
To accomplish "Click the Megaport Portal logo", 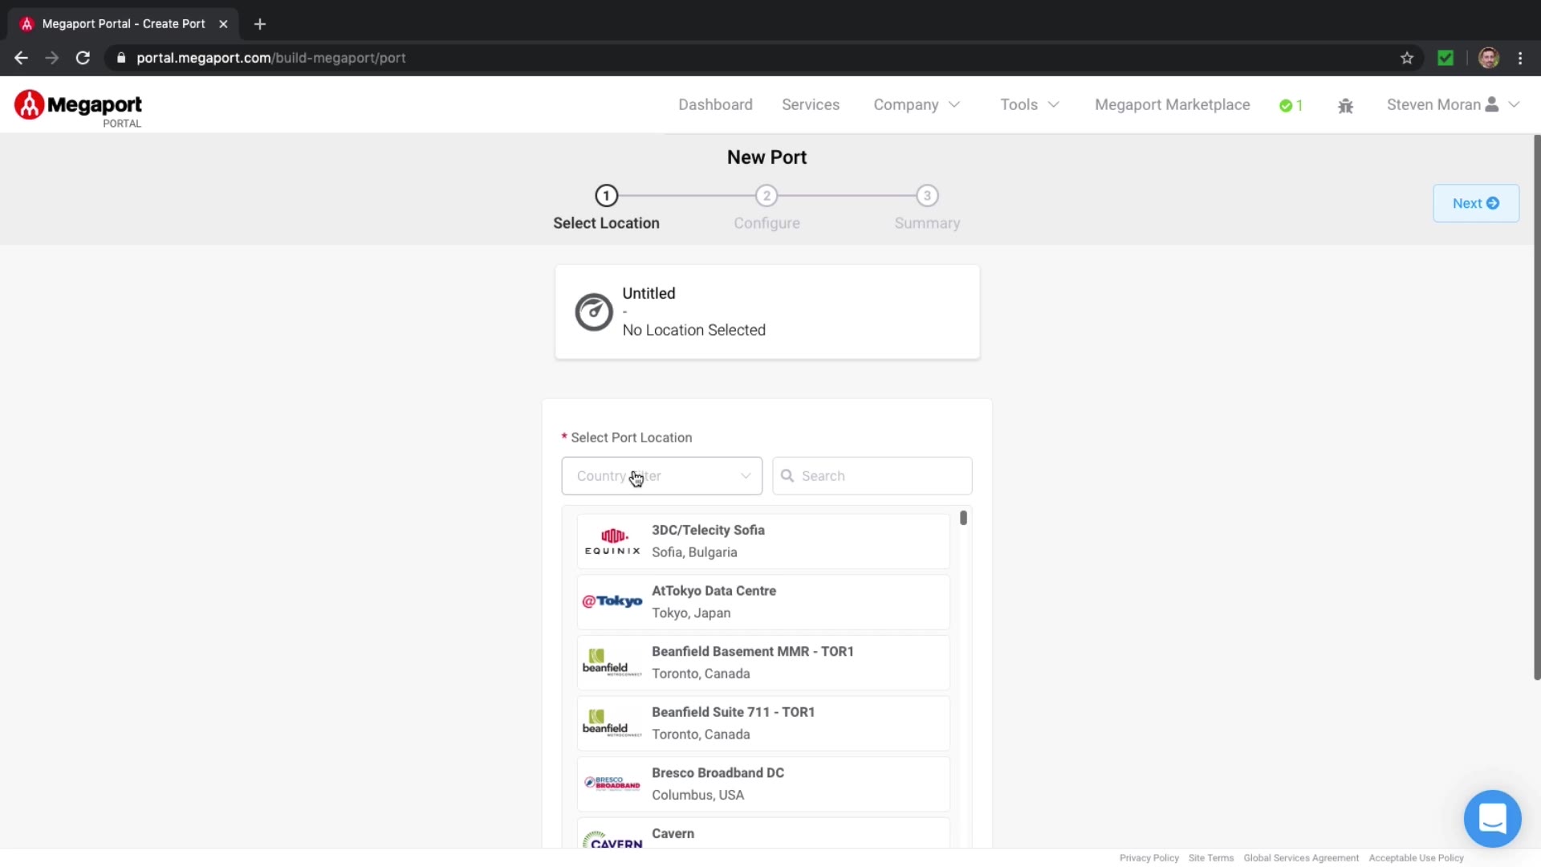I will click(x=78, y=108).
